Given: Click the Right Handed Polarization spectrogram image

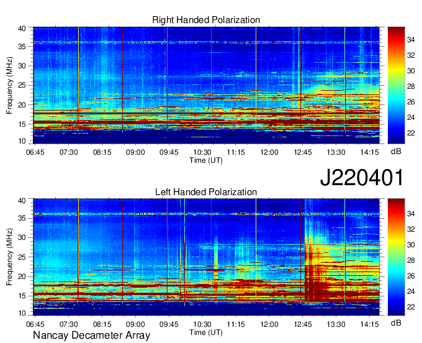Looking at the screenshot, I should 206,85.
